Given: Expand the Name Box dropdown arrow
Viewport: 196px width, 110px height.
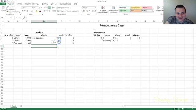Looking at the screenshot, I should pyautogui.click(x=10, y=18).
